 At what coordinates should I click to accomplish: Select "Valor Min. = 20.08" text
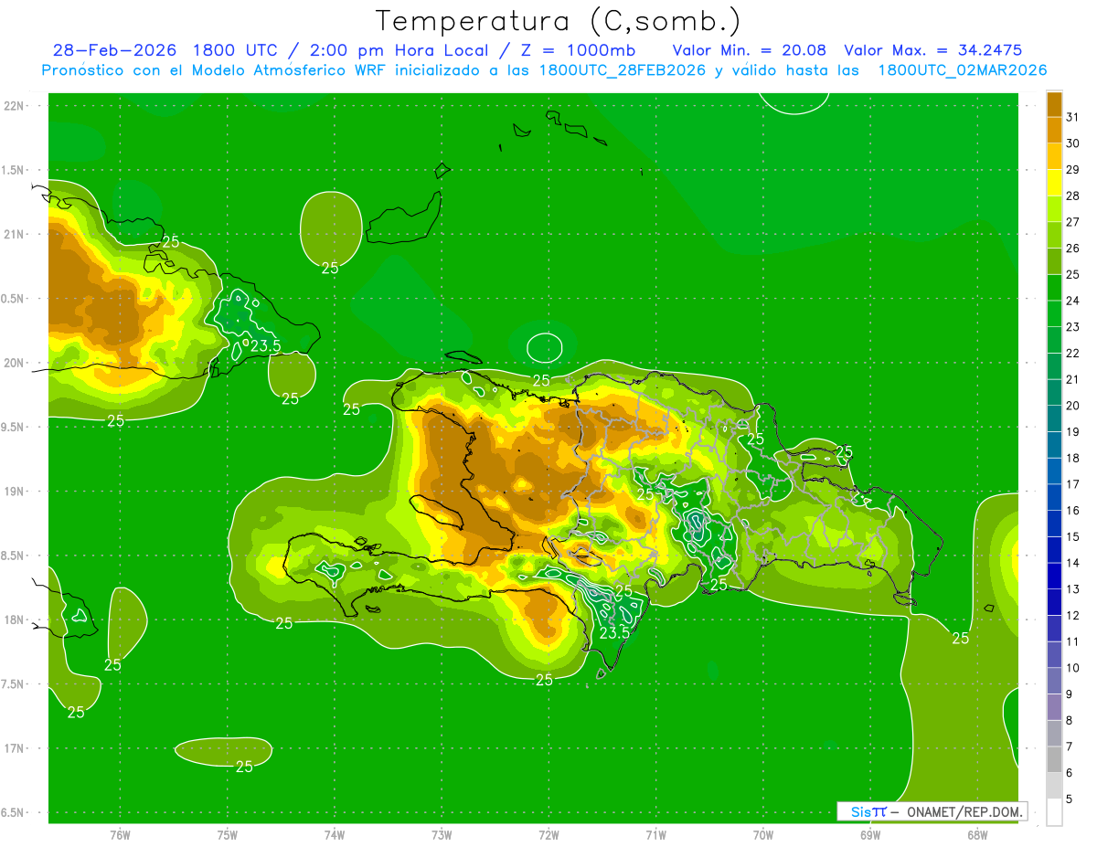point(751,50)
